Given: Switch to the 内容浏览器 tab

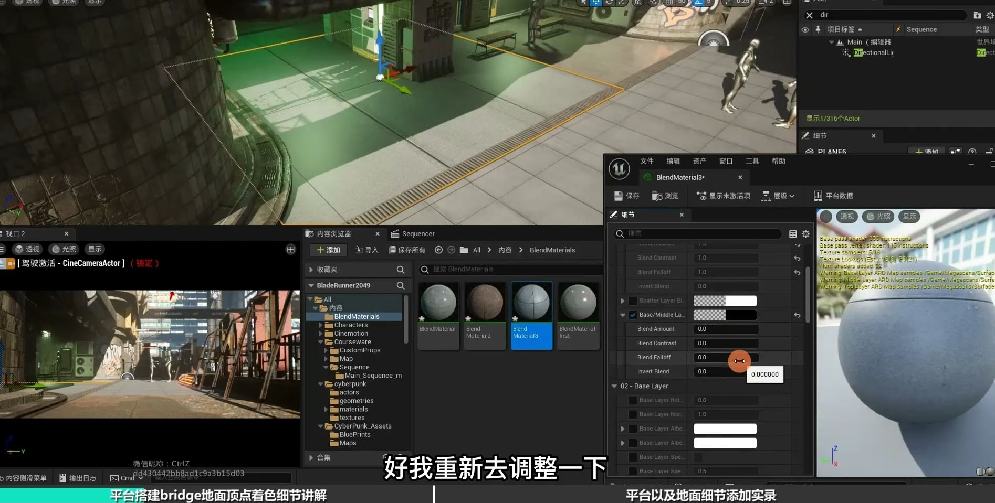Looking at the screenshot, I should 333,233.
